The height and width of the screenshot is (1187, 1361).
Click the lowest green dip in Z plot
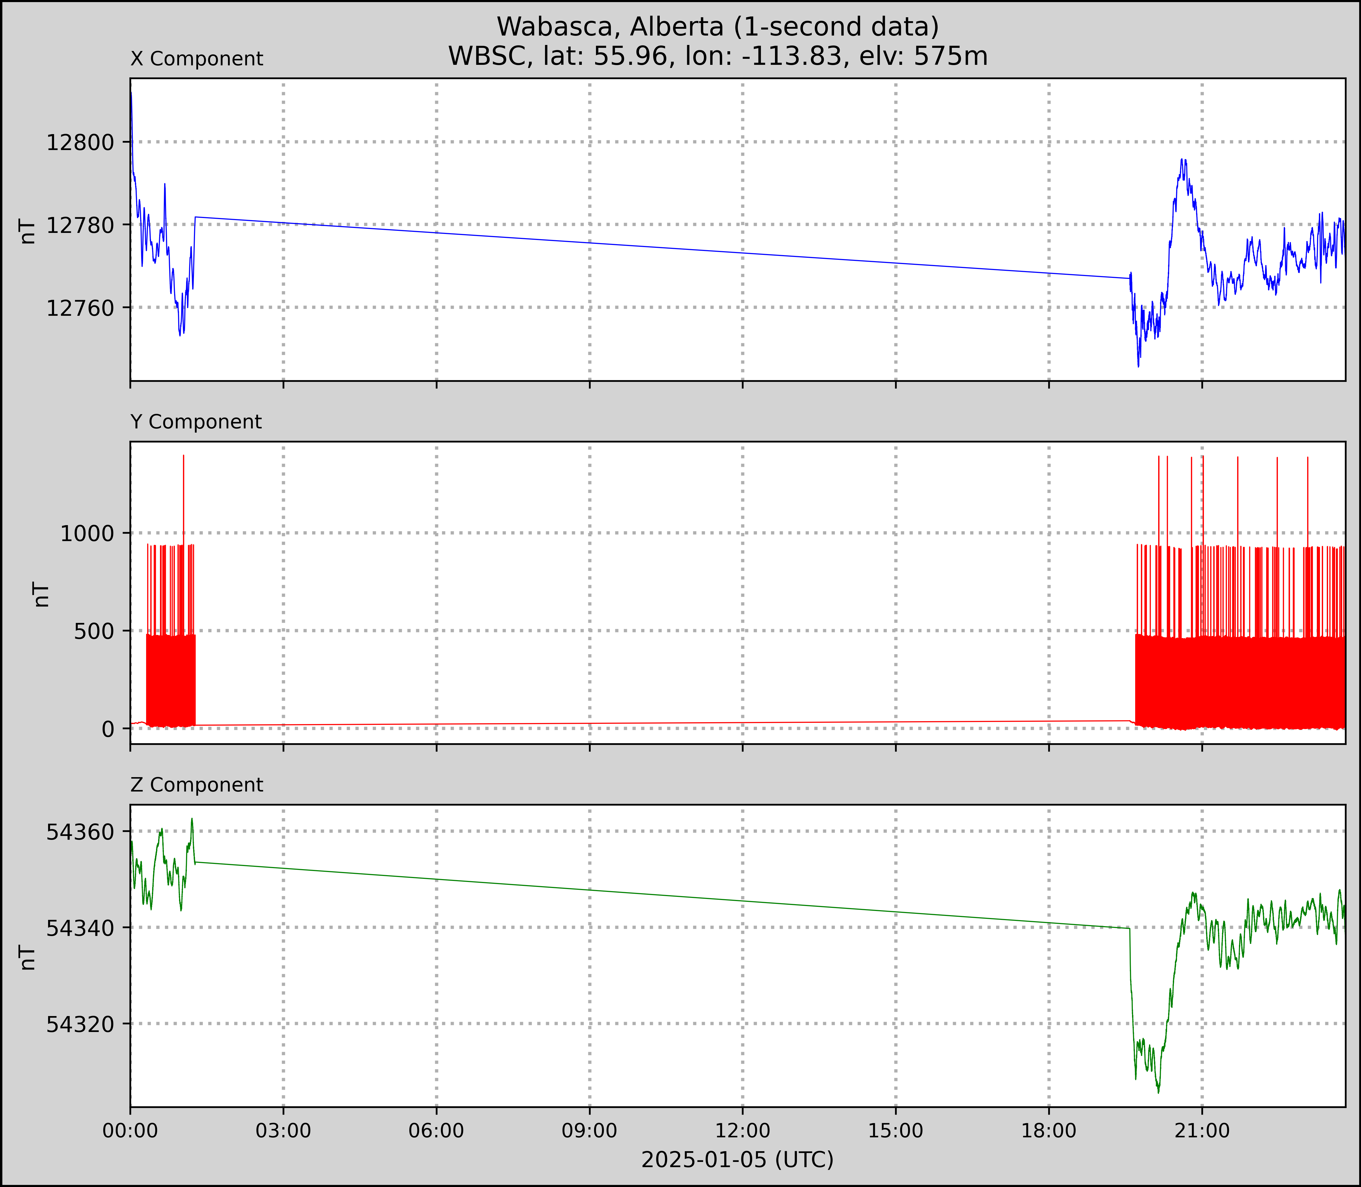[1158, 1092]
